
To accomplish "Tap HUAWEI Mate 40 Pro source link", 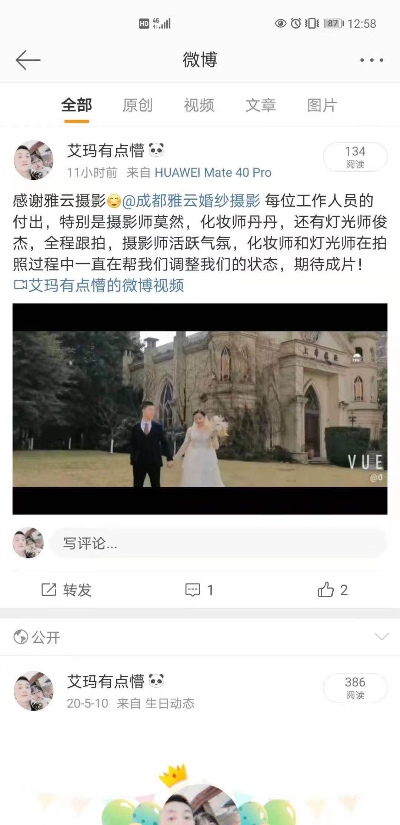I will (x=213, y=172).
